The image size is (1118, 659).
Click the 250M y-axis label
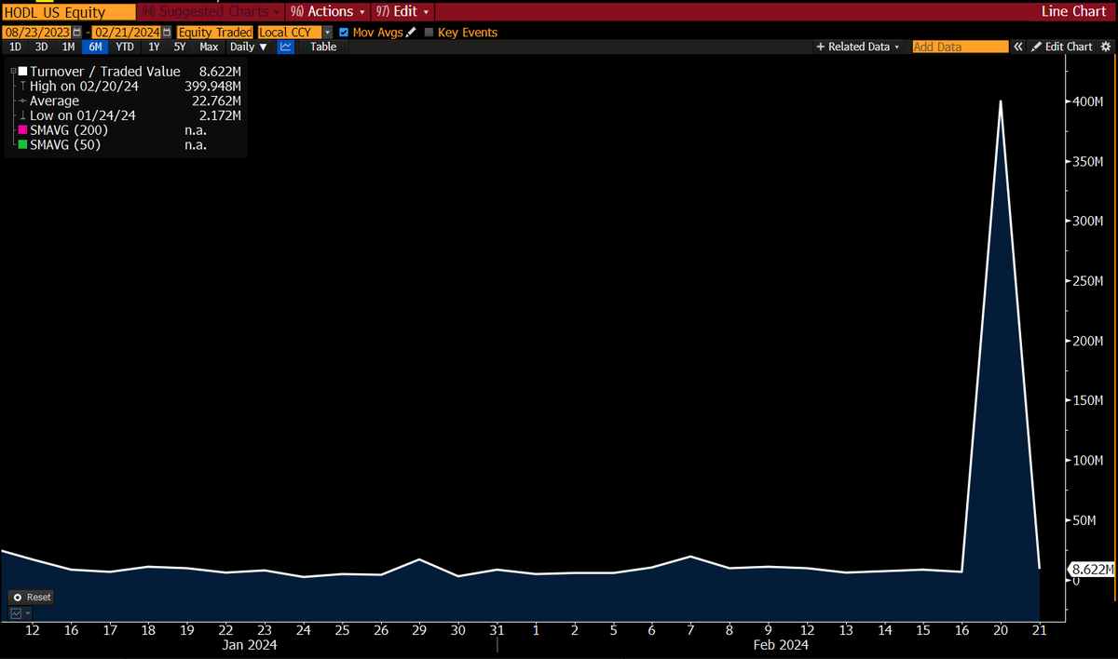(x=1088, y=281)
